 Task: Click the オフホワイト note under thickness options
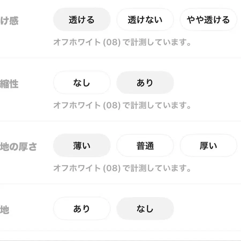coord(122,168)
